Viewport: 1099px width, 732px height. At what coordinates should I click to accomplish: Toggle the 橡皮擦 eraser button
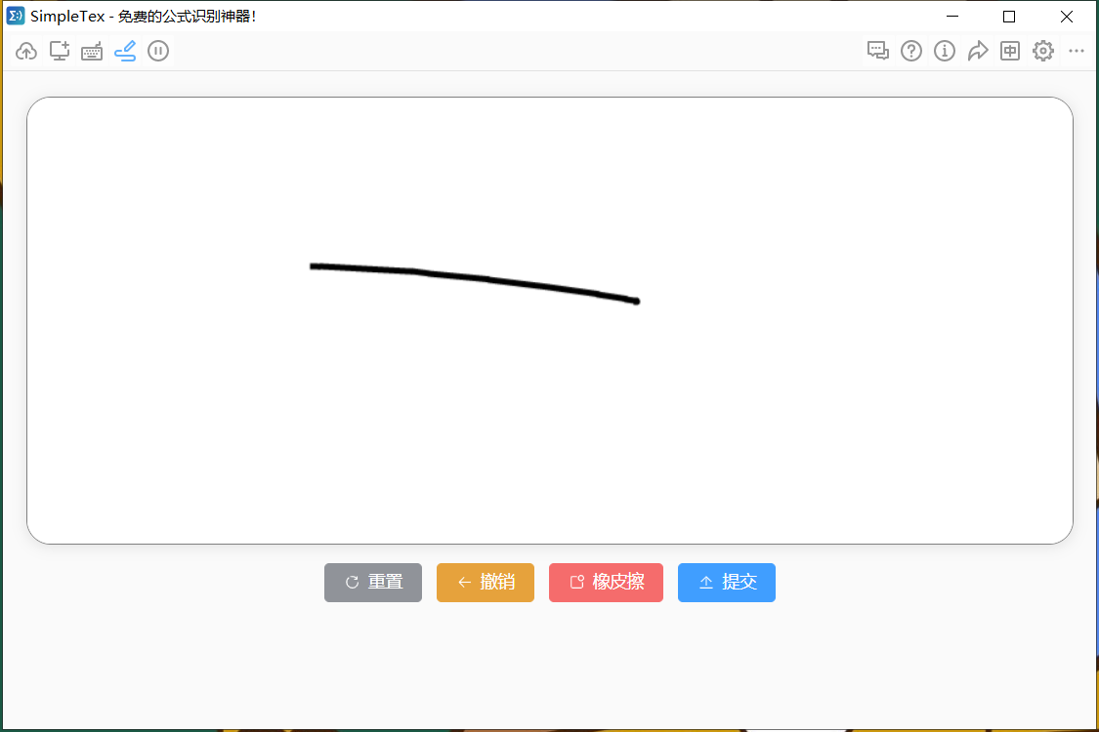606,583
